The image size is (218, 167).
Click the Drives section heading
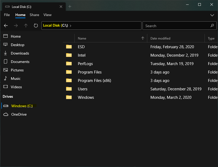(x=8, y=96)
